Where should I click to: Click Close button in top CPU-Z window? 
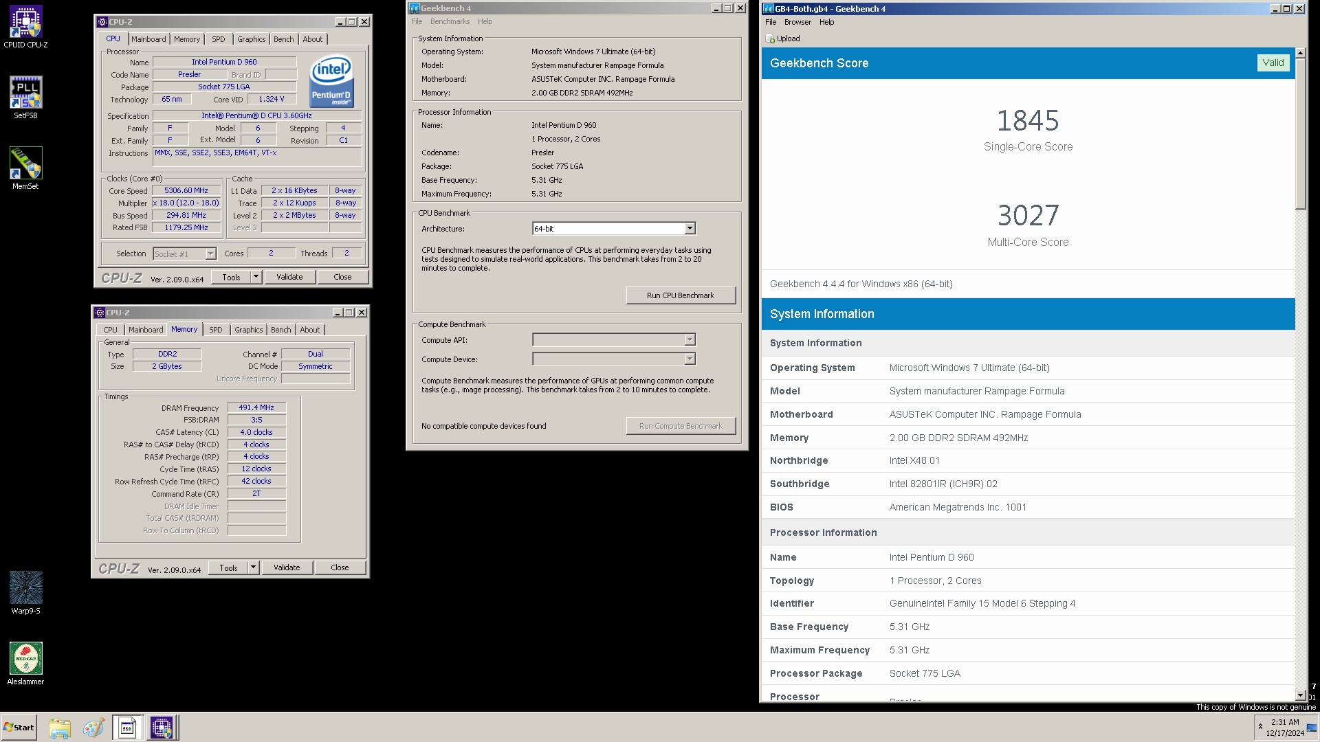pyautogui.click(x=342, y=277)
